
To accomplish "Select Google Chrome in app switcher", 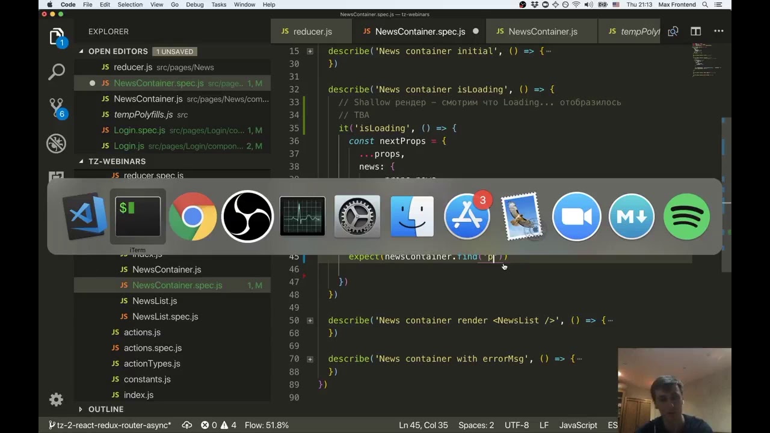I will click(192, 216).
